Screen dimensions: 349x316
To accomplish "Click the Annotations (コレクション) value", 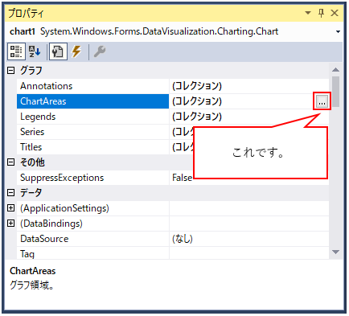I will coord(197,86).
